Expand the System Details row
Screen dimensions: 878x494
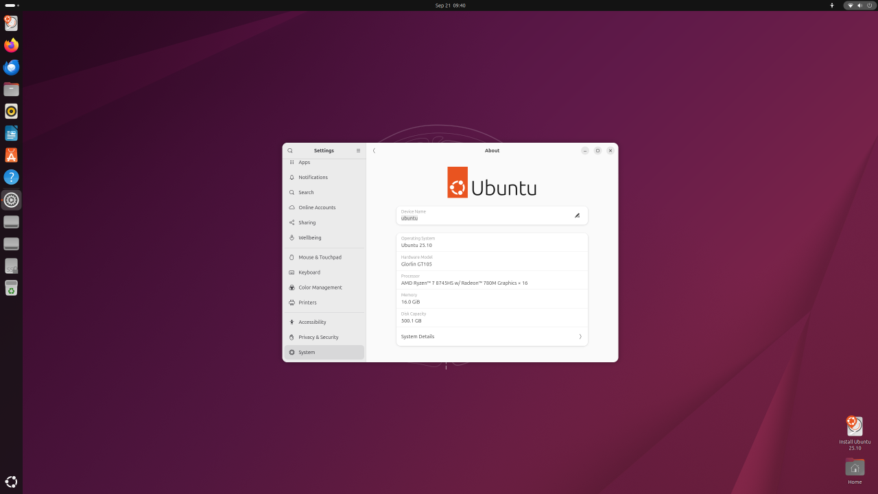(x=492, y=337)
